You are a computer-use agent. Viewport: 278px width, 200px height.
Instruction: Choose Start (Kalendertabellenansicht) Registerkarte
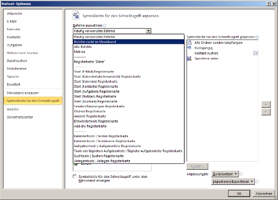click(128, 77)
